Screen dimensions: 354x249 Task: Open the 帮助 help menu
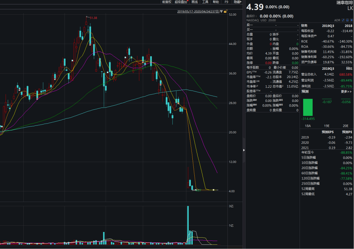click(216, 2)
